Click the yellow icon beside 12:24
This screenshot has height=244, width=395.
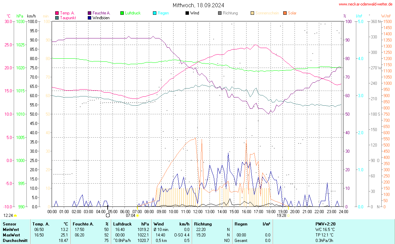(x=15, y=216)
